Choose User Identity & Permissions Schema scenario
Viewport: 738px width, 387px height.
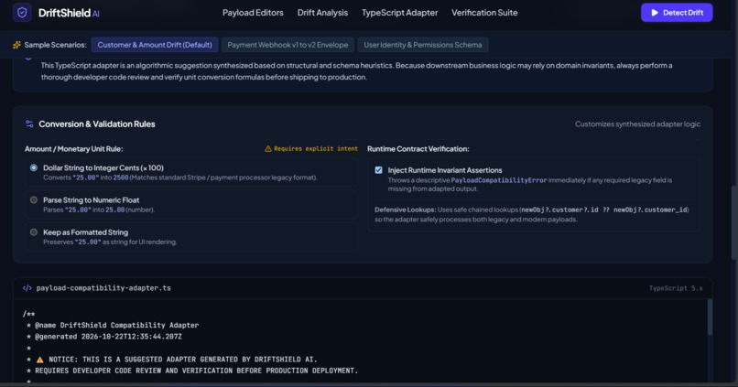(x=423, y=45)
